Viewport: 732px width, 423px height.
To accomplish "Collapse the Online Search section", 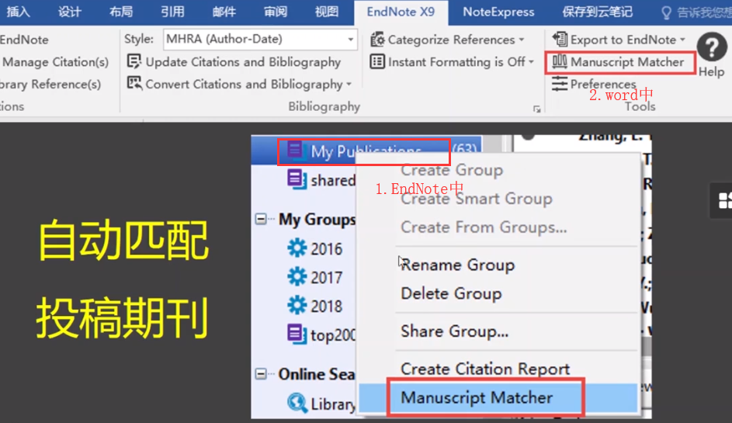I will 261,374.
